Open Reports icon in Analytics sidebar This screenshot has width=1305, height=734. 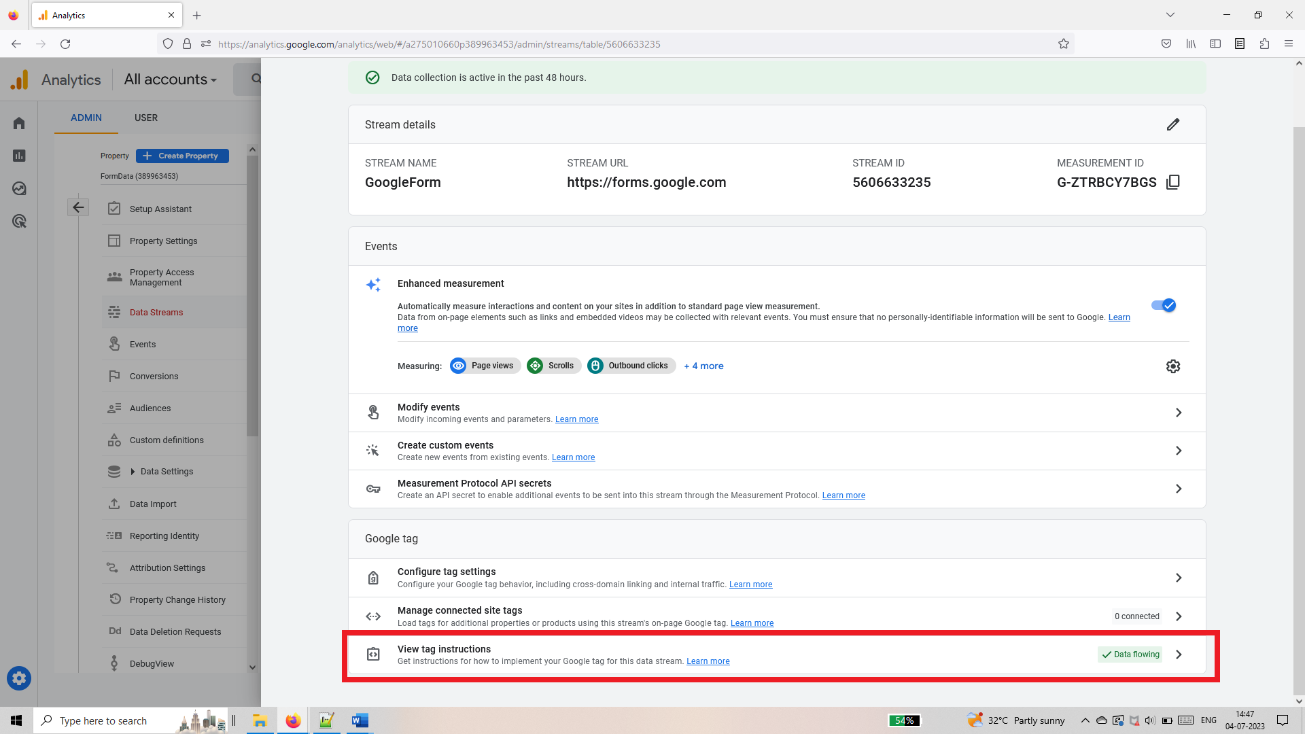[x=19, y=156]
